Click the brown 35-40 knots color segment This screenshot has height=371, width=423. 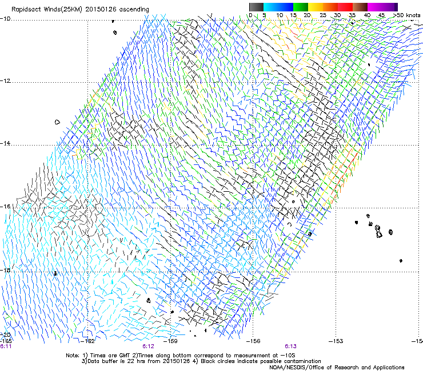(360, 7)
